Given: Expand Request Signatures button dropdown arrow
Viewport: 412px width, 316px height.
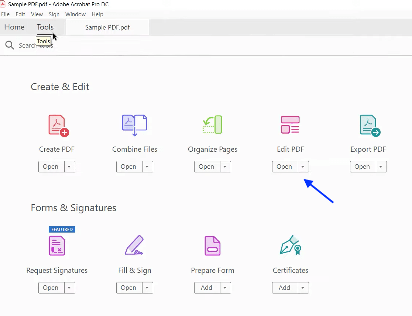Looking at the screenshot, I should pos(69,288).
